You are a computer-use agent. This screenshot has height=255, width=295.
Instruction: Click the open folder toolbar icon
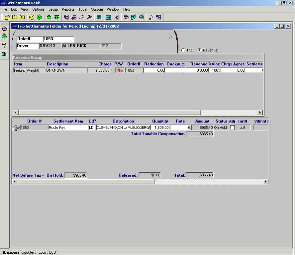pyautogui.click(x=7, y=17)
